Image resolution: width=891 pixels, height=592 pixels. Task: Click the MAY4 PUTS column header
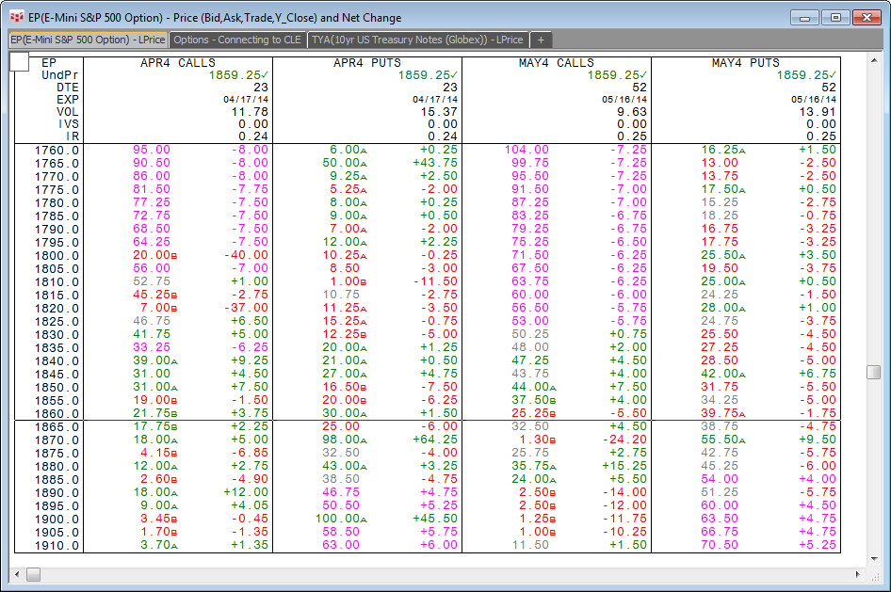tap(745, 63)
